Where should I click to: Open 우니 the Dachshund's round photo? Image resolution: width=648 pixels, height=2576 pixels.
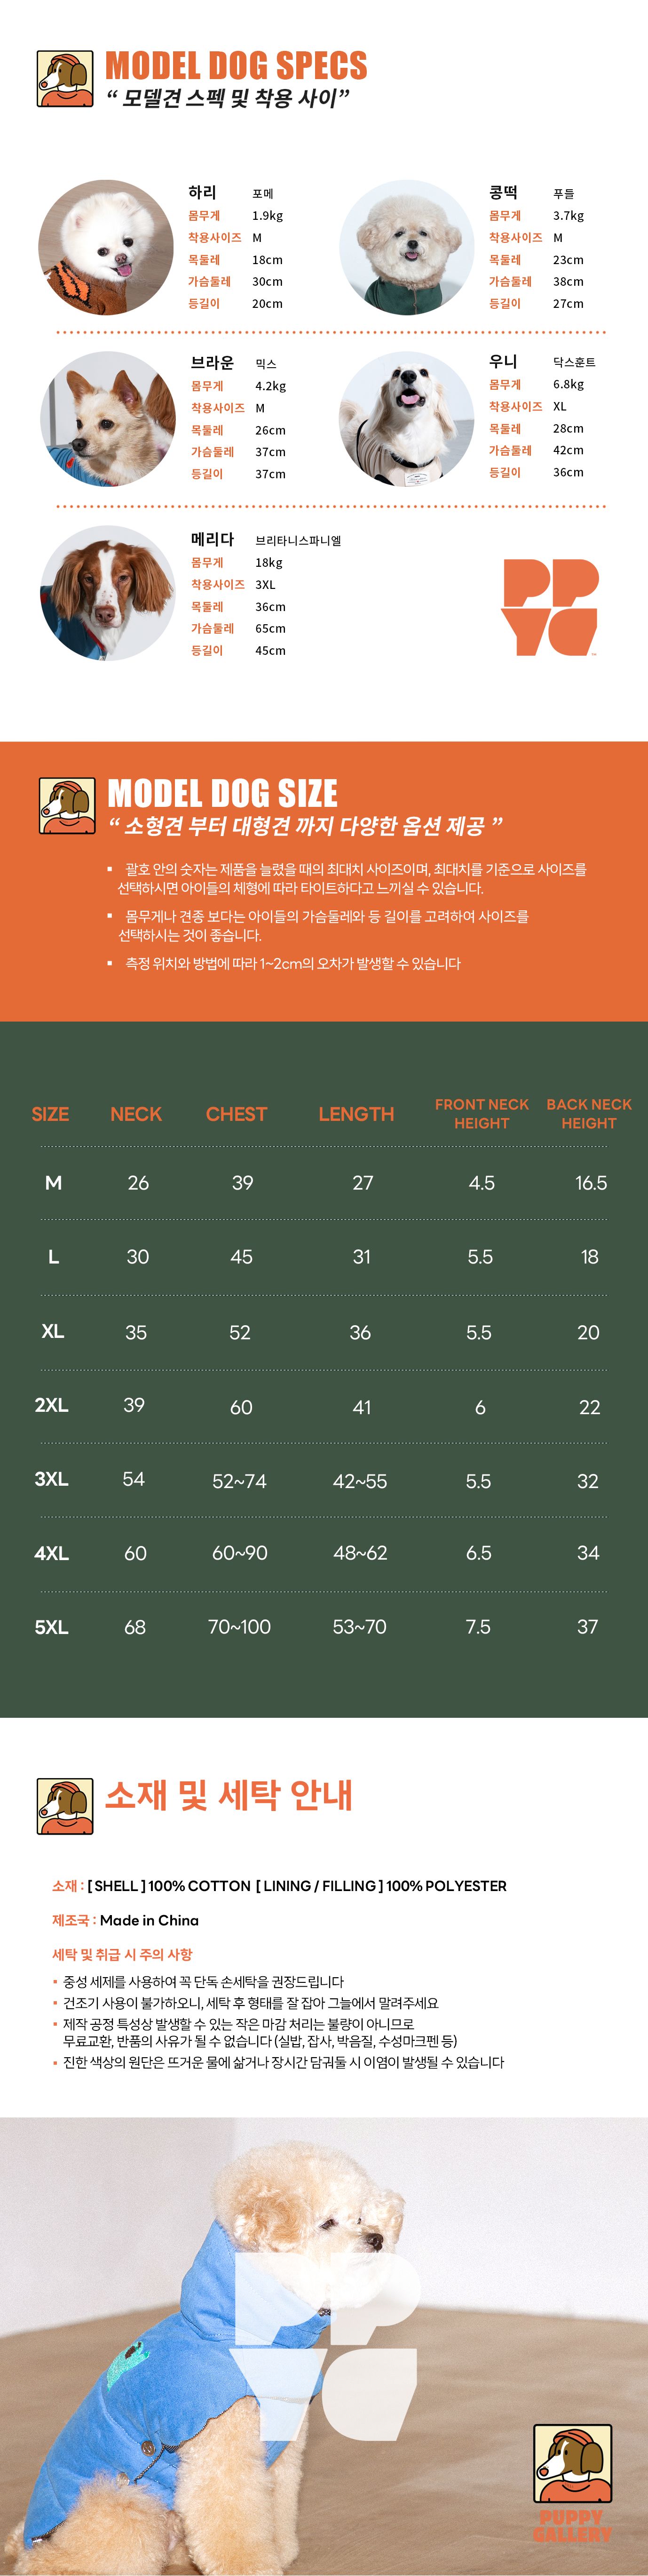click(406, 419)
